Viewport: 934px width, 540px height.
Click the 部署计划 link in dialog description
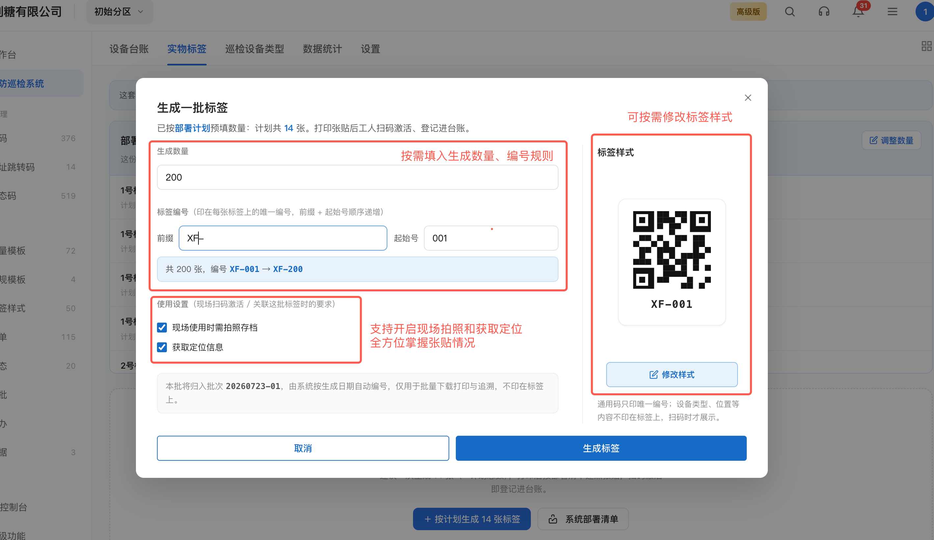coord(192,128)
